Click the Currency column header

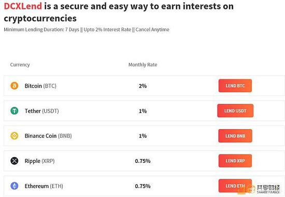click(20, 65)
